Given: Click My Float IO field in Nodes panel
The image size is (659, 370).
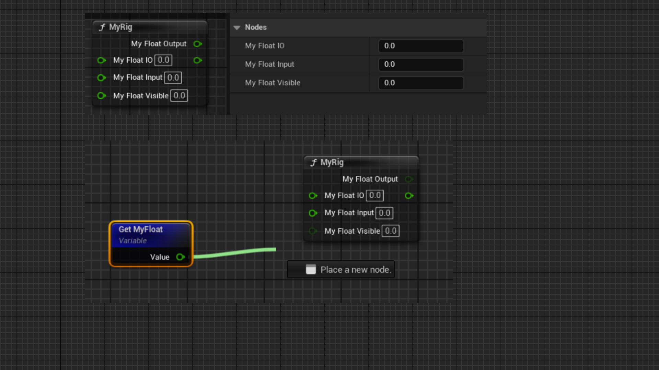Looking at the screenshot, I should (421, 46).
